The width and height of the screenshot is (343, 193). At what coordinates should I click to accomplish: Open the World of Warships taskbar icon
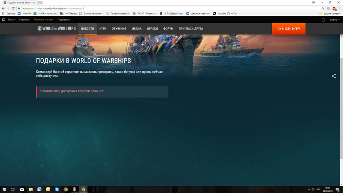tap(74, 189)
